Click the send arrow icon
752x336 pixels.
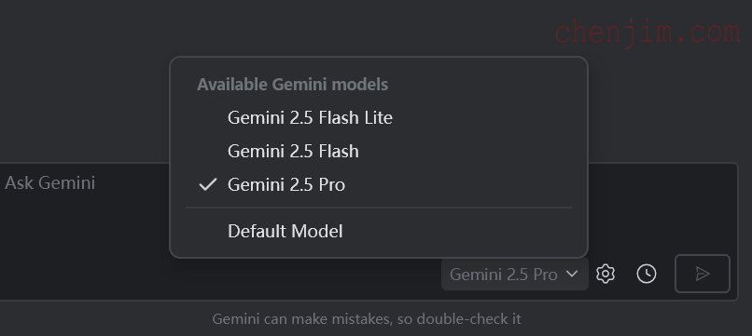click(x=703, y=274)
